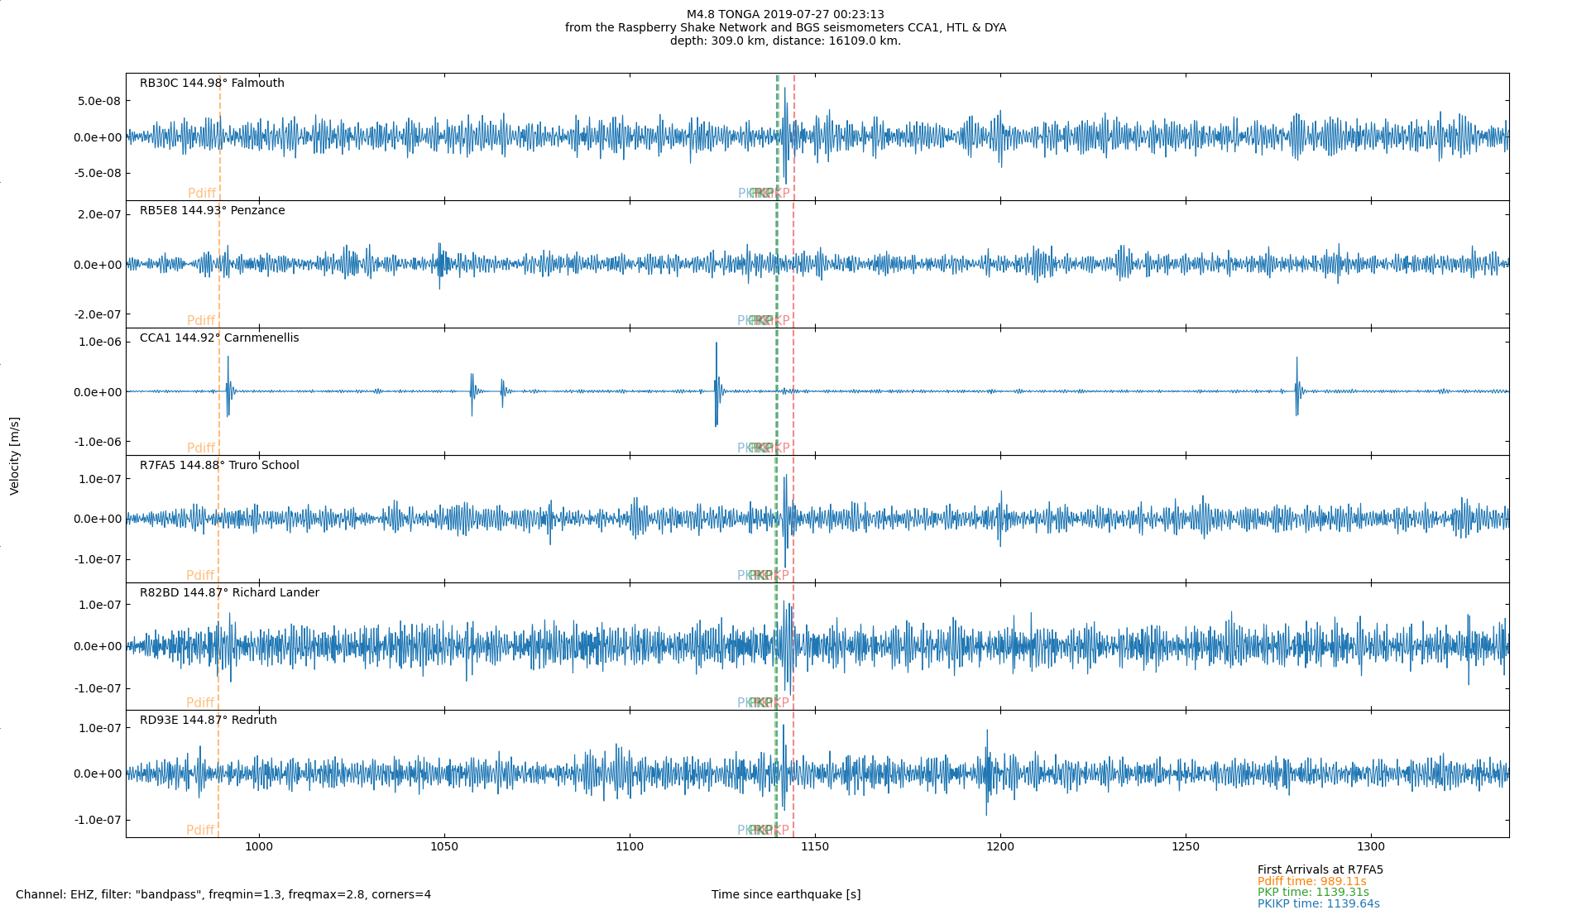Click the x-axis tick label "1000"
1572x910 pixels.
pos(259,846)
